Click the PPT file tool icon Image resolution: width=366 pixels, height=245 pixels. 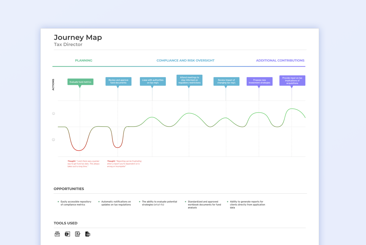click(x=88, y=234)
